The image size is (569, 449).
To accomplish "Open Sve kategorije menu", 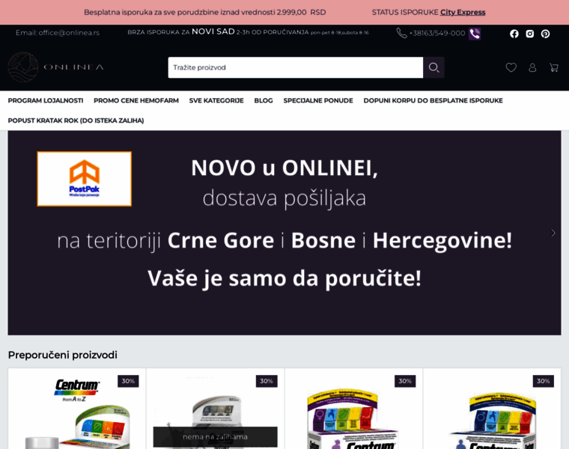I will (x=216, y=100).
